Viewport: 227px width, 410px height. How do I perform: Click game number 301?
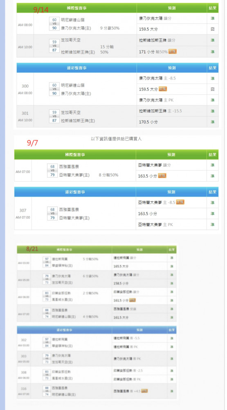click(25, 113)
